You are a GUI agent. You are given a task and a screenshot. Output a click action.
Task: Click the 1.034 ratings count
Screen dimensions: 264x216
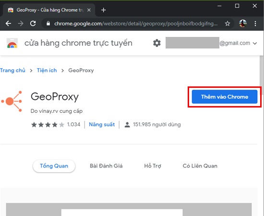[73, 125]
